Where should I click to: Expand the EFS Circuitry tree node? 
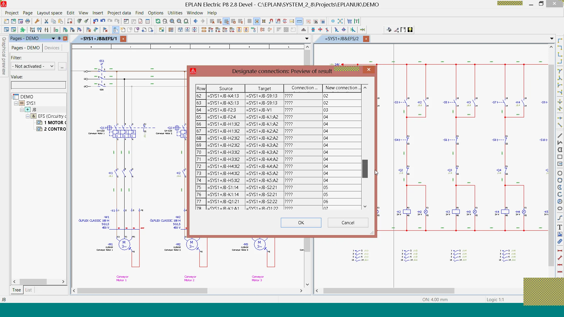click(x=28, y=116)
